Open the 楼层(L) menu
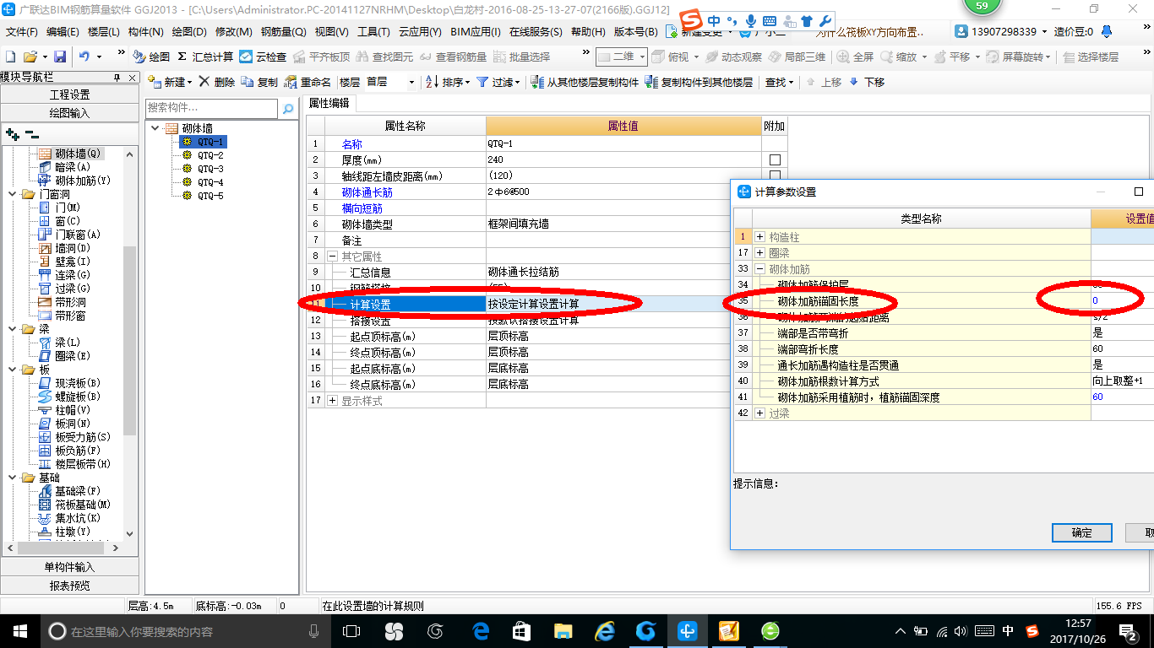Screen dimensions: 1154x648 [104, 31]
